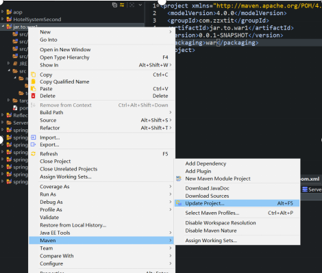Click the Update Project Maven icon
Viewport: 322px width, 273px height.
179,203
